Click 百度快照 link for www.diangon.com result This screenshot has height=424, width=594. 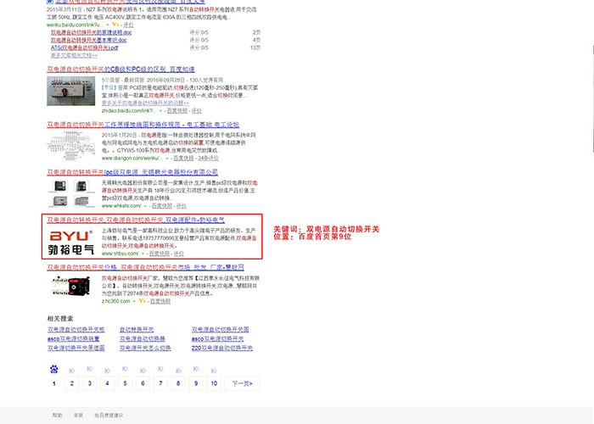pyautogui.click(x=184, y=158)
